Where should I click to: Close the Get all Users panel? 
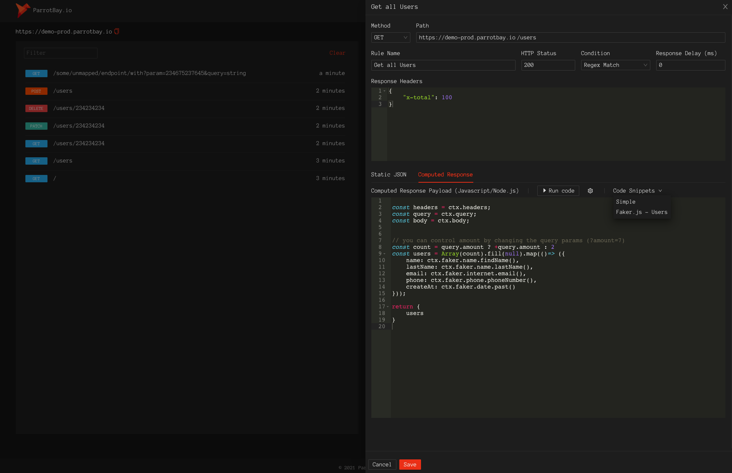pos(725,7)
